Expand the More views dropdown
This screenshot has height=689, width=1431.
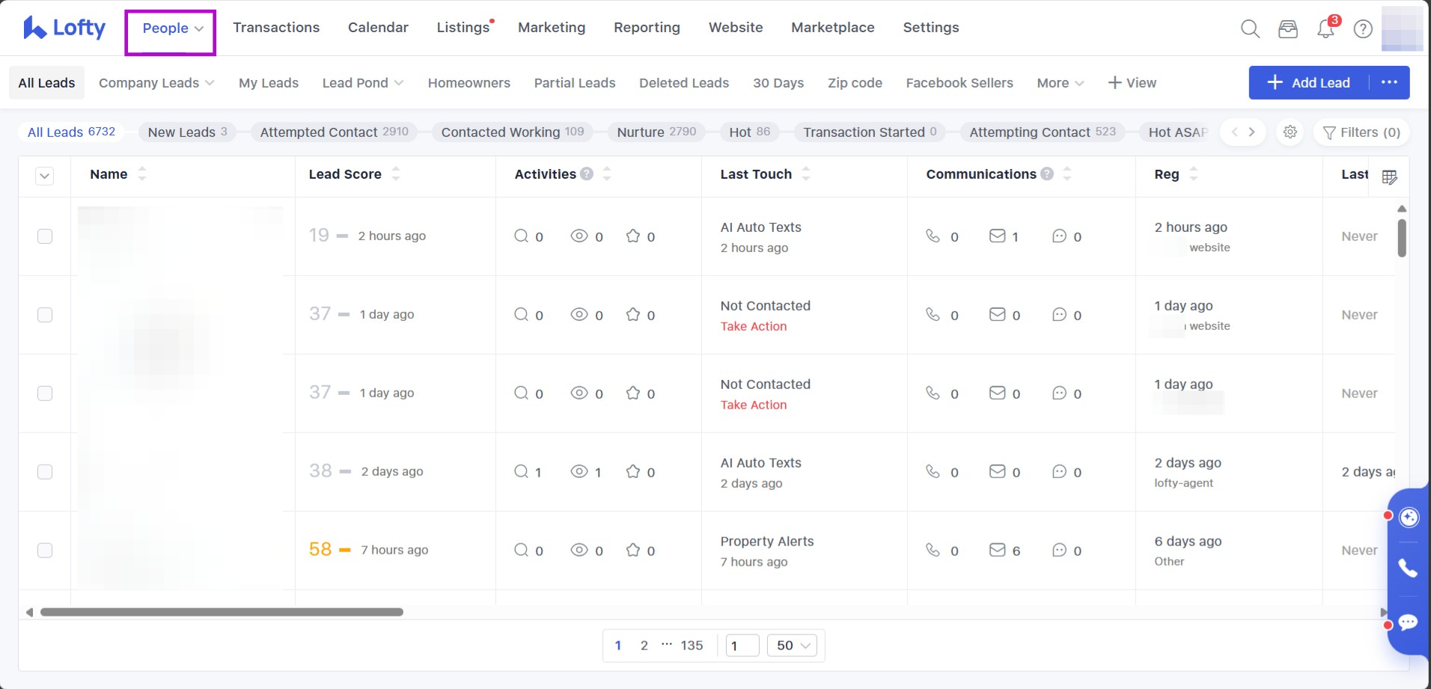pos(1060,83)
